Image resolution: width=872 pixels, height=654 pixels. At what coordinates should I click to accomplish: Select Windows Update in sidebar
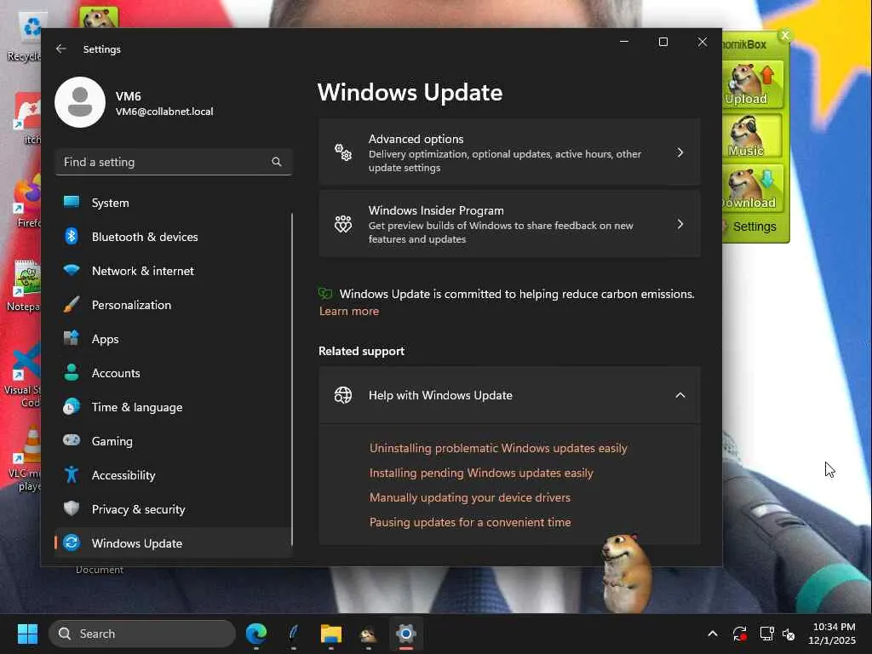[174, 542]
